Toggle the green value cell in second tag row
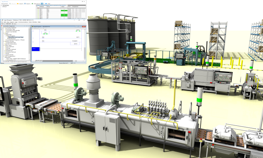The width and height of the screenshot is (263, 158). pyautogui.click(x=64, y=10)
